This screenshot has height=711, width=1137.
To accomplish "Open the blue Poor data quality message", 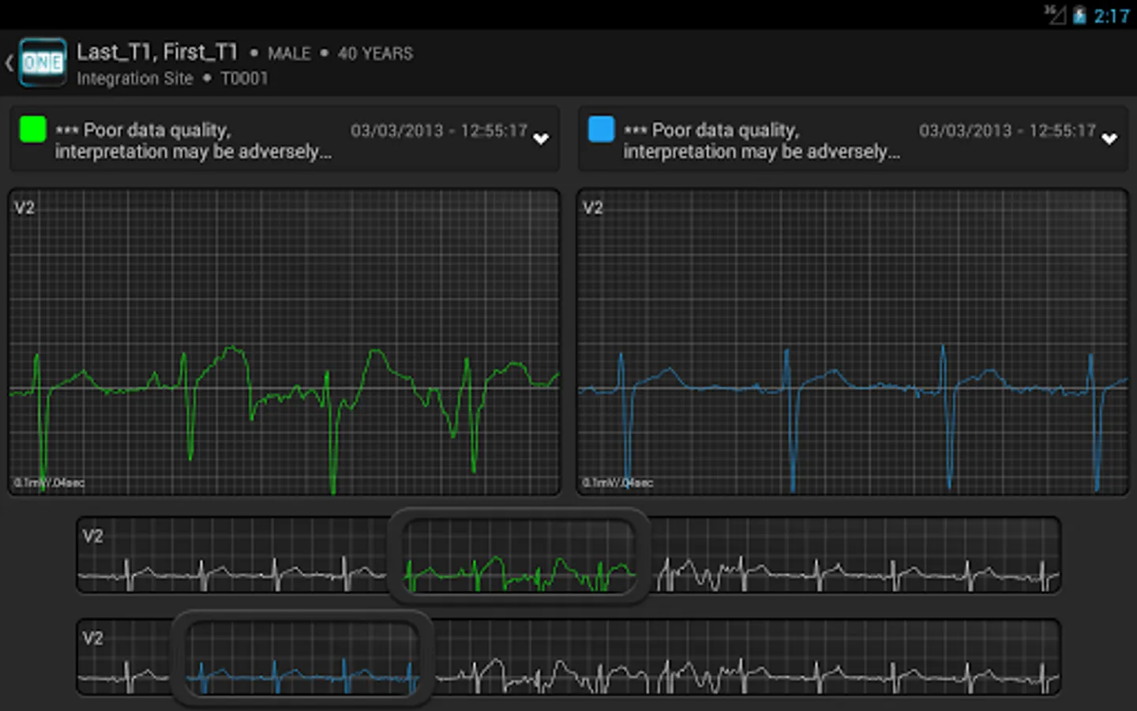I will [x=762, y=141].
